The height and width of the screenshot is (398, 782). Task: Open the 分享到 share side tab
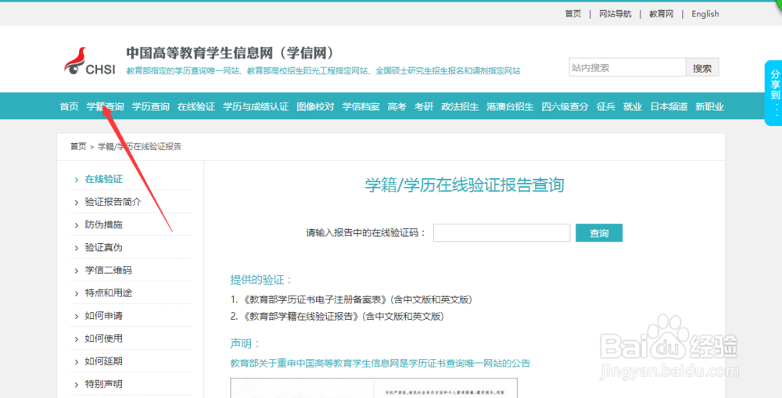click(x=773, y=93)
